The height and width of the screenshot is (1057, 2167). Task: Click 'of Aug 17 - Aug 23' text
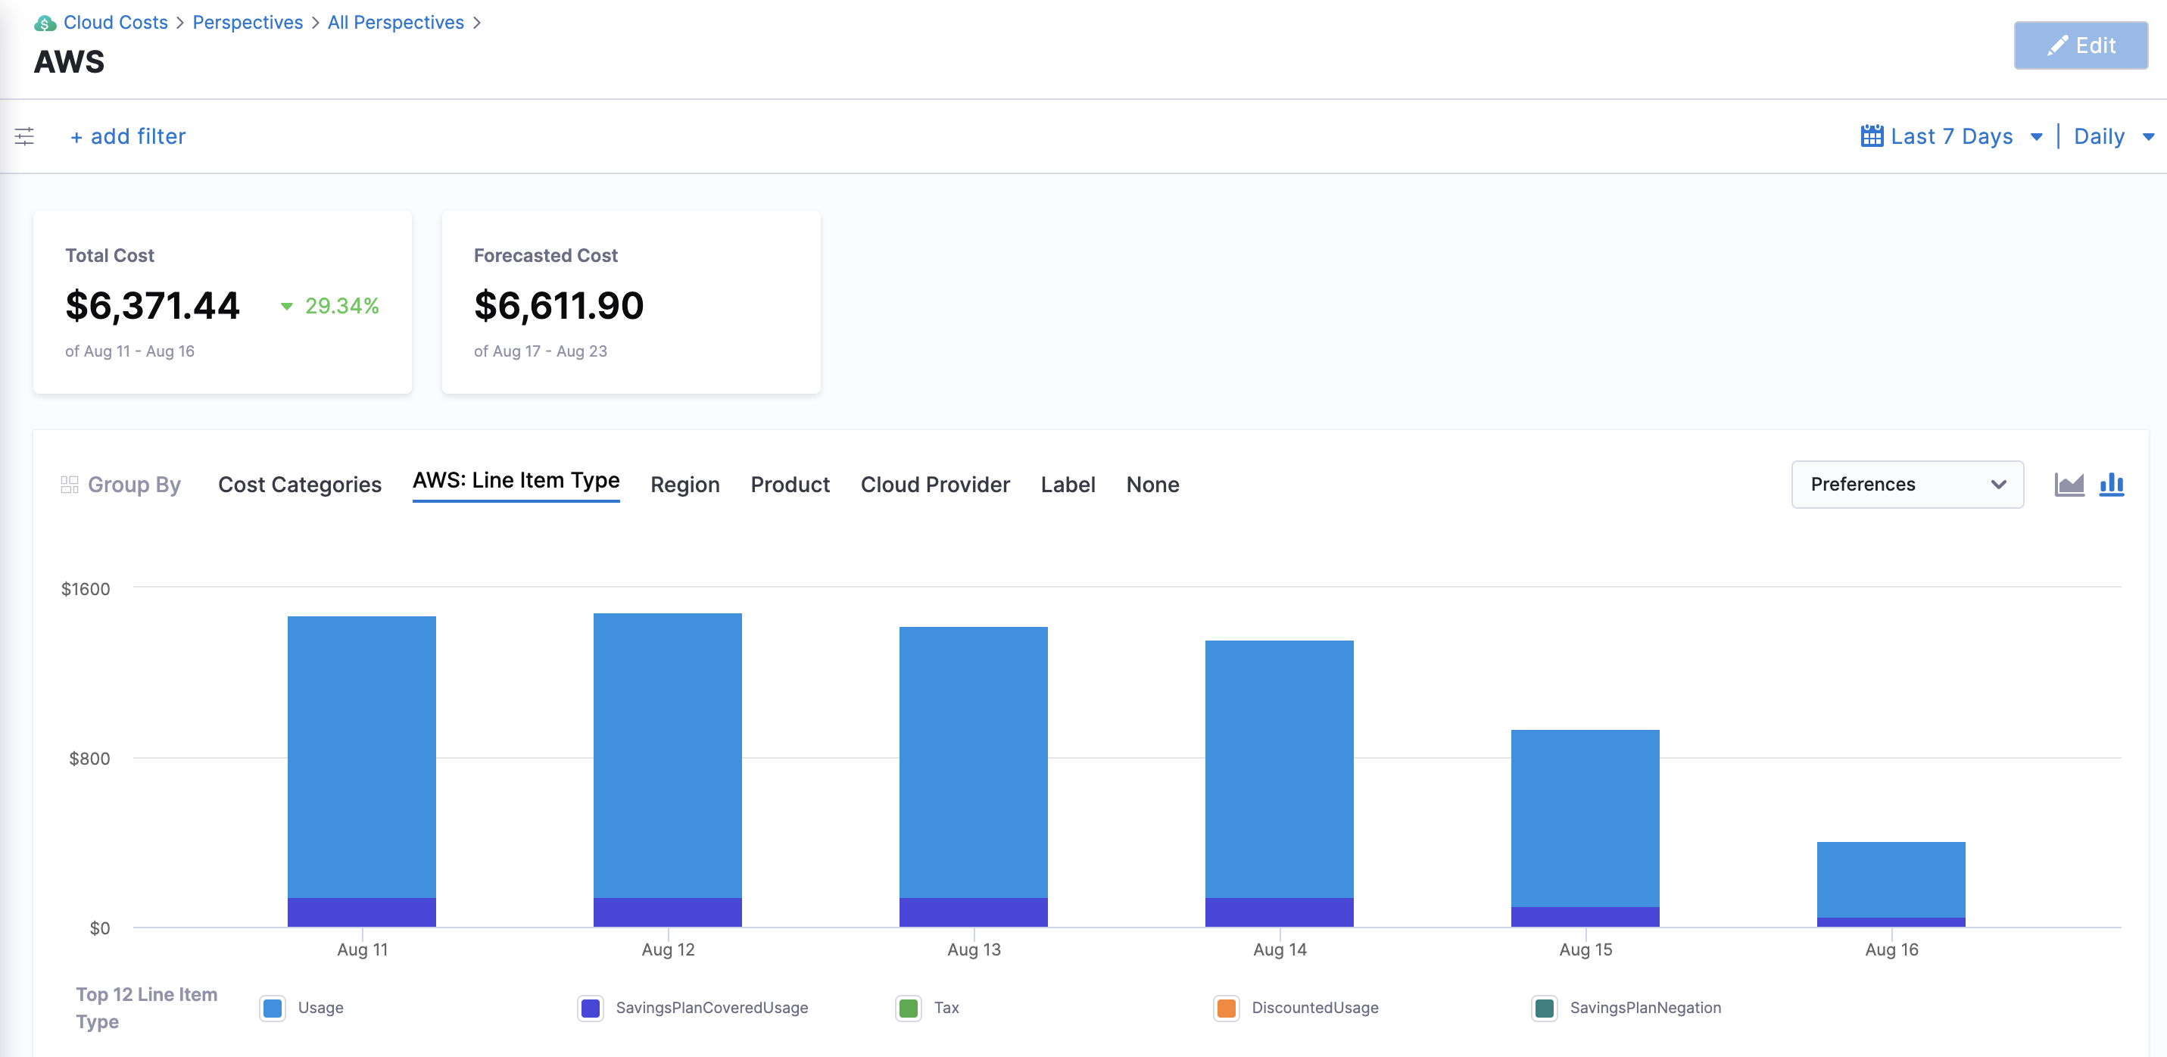540,351
